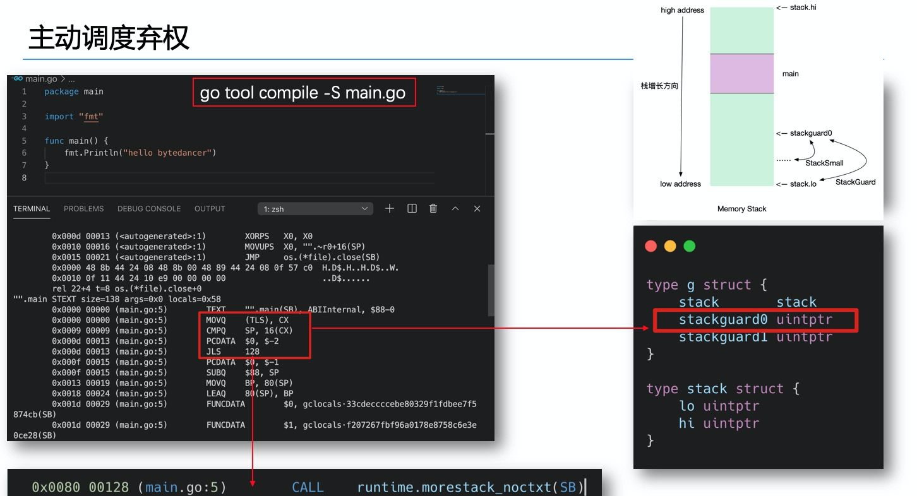917x496 pixels.
Task: Click the 'hi uintptr' field
Action: point(719,423)
